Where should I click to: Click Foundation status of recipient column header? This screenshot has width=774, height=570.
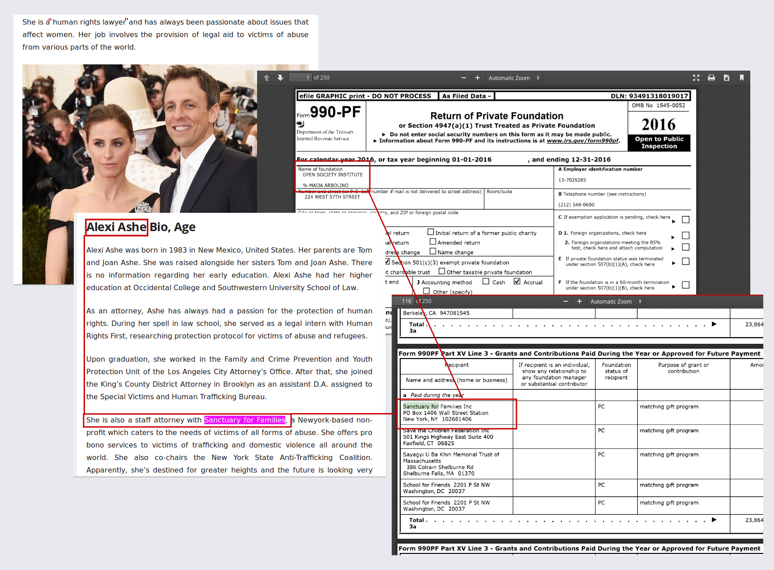click(x=616, y=371)
